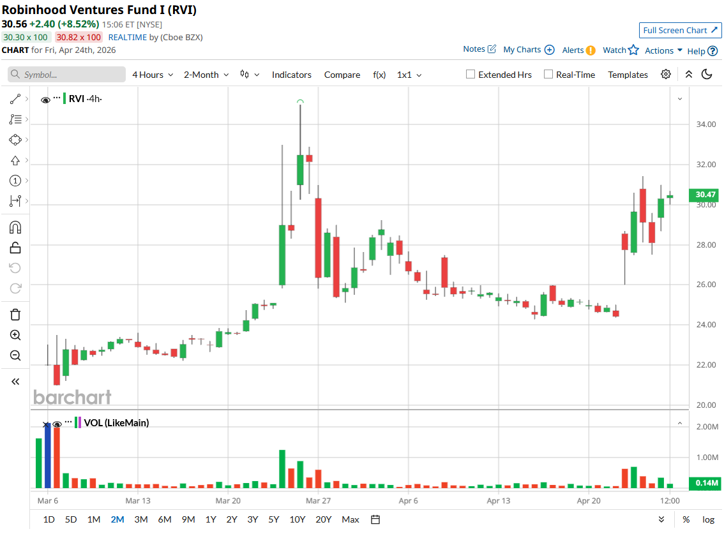
Task: Open the candlestick chart type dropdown
Action: (249, 74)
